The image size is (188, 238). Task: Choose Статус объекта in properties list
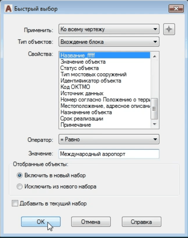point(79,68)
